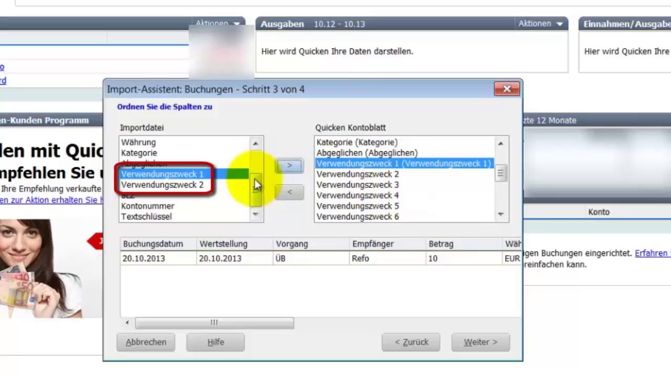Select Verwendungszweck 5 in Quicken Kontoblatt
The width and height of the screenshot is (671, 377).
404,206
